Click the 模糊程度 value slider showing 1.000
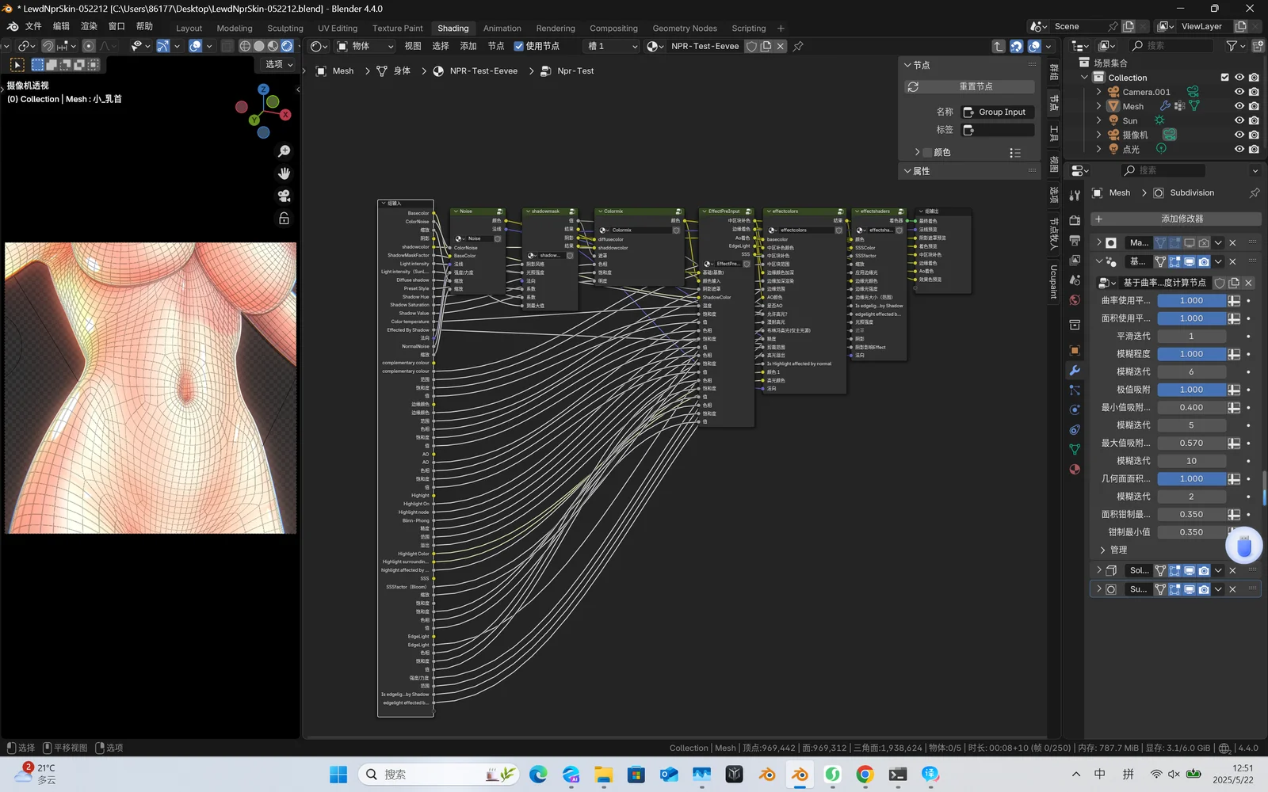1268x792 pixels. [x=1191, y=353]
